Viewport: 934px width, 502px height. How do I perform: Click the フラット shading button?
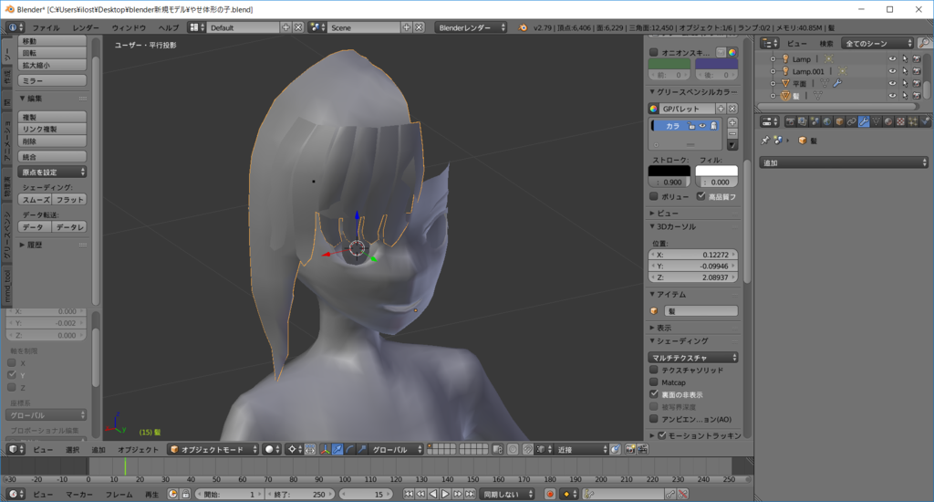pos(69,200)
